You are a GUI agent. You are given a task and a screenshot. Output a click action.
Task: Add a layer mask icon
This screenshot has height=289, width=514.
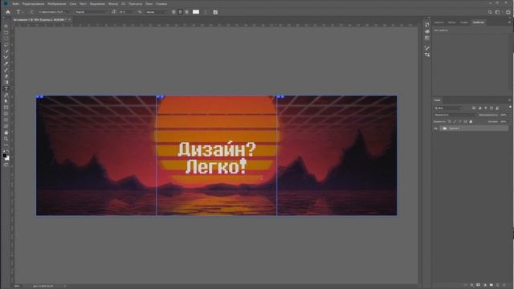point(479,285)
